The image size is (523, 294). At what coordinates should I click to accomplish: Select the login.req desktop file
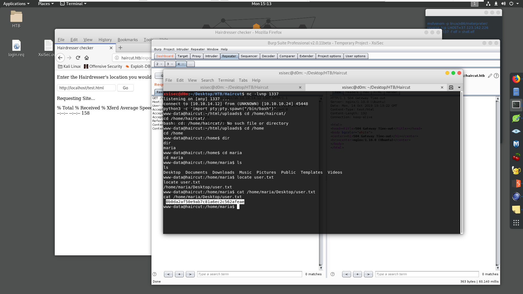[16, 48]
